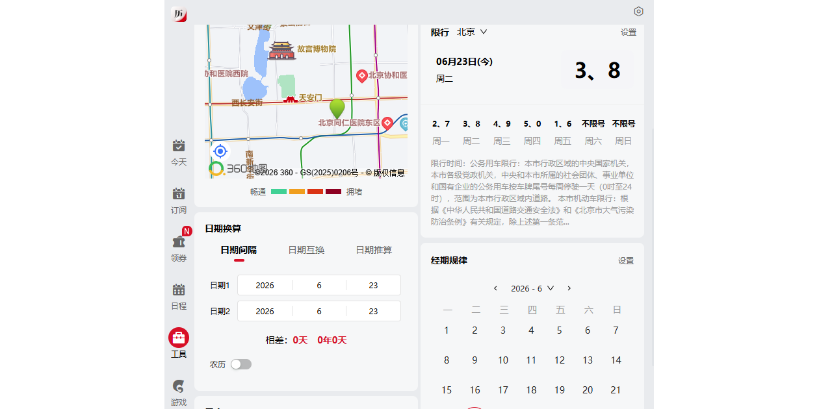This screenshot has height=409, width=819.
Task: Open the 今天 sidebar calendar icon
Action: 179,145
